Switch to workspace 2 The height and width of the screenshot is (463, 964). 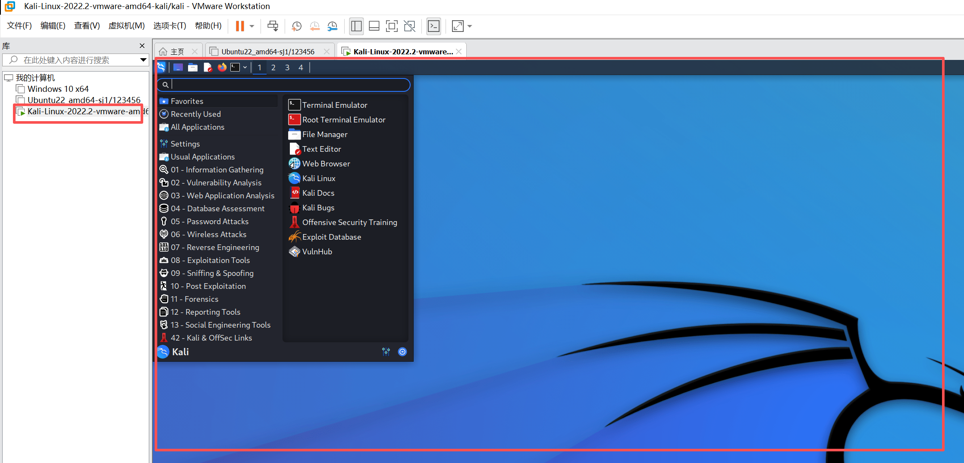[273, 67]
